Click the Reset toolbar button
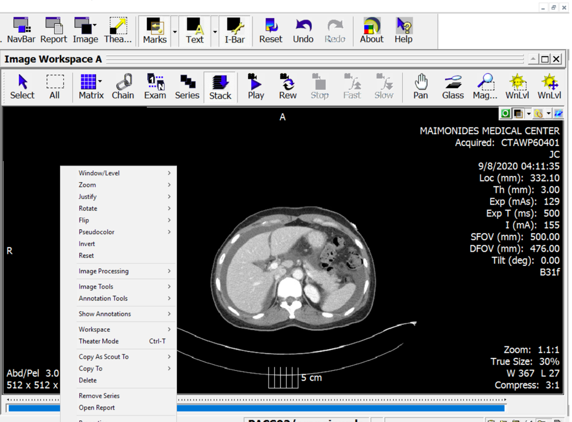The height and width of the screenshot is (422, 572). click(271, 31)
